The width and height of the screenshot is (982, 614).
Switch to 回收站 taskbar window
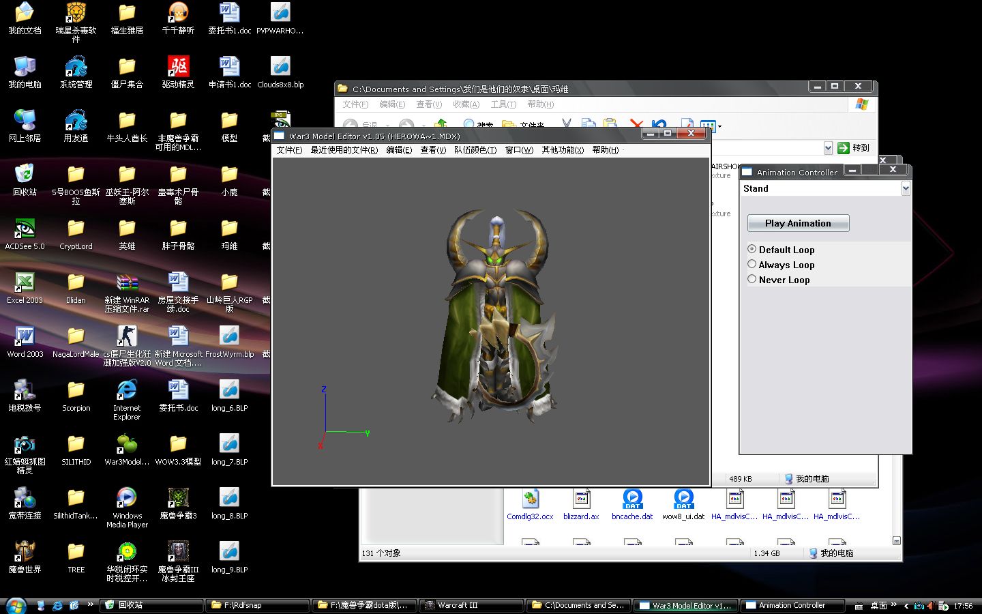(x=151, y=605)
